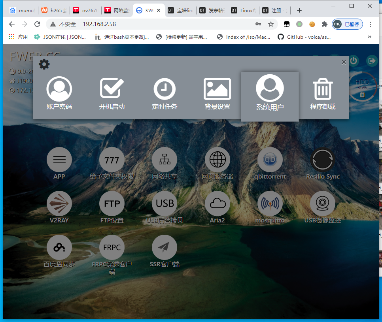Open the 程序卸载 uninstall programs icon
The width and height of the screenshot is (382, 322).
pos(323,93)
